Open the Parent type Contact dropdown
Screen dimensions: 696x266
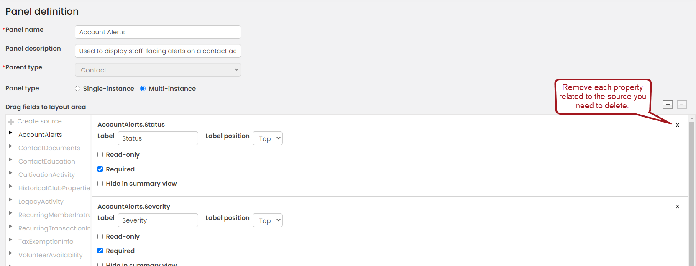point(158,70)
